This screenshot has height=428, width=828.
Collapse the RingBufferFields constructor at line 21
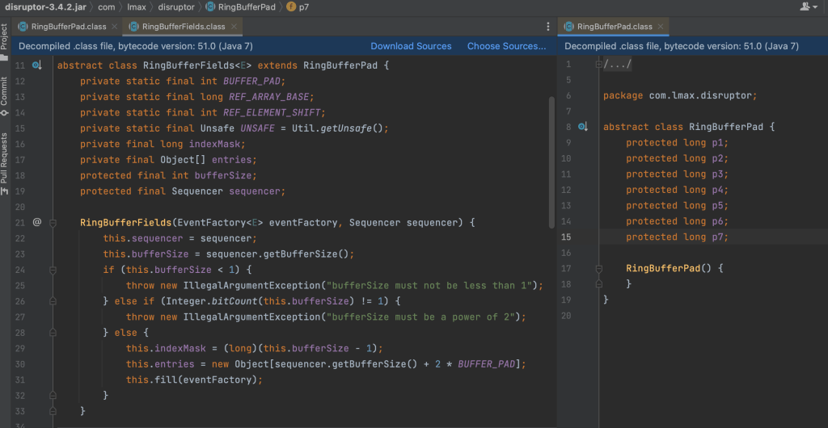(52, 222)
